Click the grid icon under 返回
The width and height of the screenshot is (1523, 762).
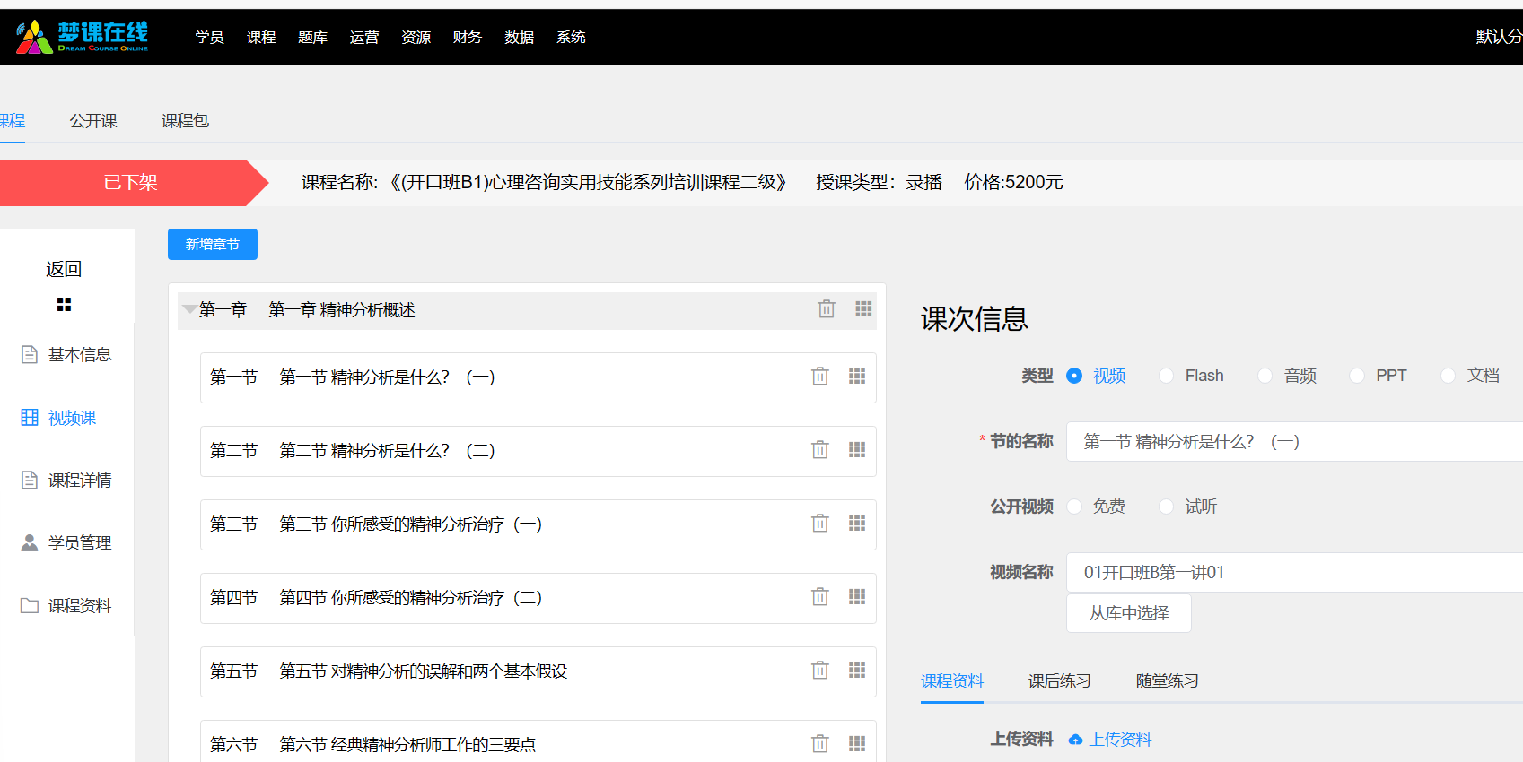64,305
